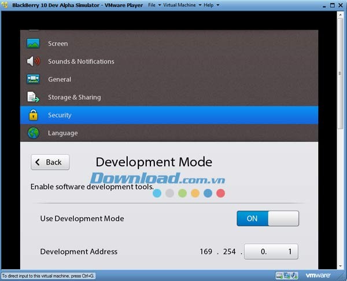Screen dimensions: 347x281
Task: Choose Sounds & Notifications from settings list
Action: coord(81,61)
